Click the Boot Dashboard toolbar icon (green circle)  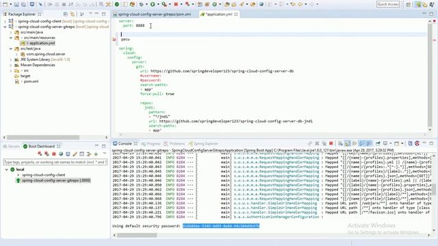[x=117, y=4]
